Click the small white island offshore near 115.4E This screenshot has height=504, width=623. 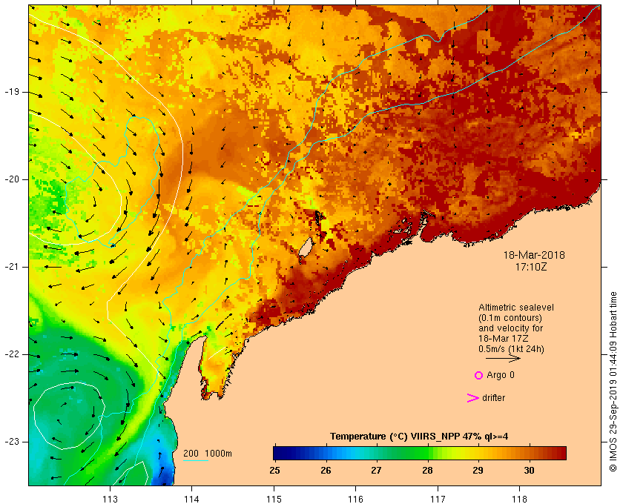pos(306,248)
